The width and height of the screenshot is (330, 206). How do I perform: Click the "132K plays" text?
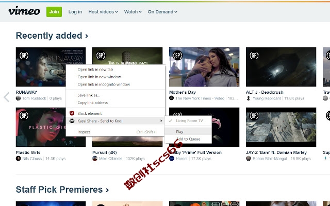tap(135, 159)
